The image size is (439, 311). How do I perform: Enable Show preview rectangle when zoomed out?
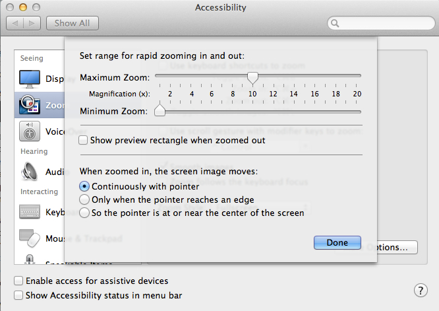point(83,140)
